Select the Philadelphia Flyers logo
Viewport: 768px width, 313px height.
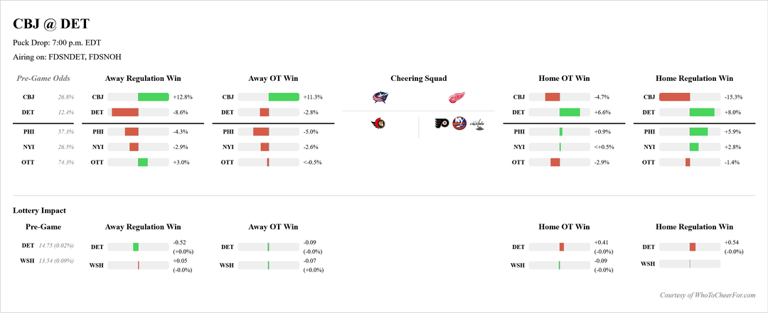coord(442,124)
